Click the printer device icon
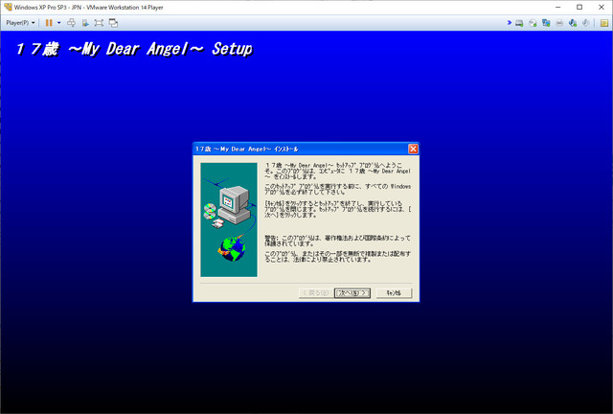The image size is (613, 414). point(559,23)
